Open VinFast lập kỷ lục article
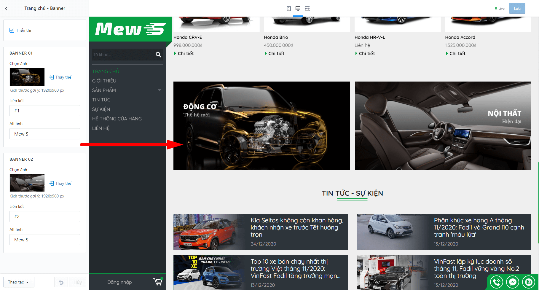Image resolution: width=539 pixels, height=290 pixels. 476,269
